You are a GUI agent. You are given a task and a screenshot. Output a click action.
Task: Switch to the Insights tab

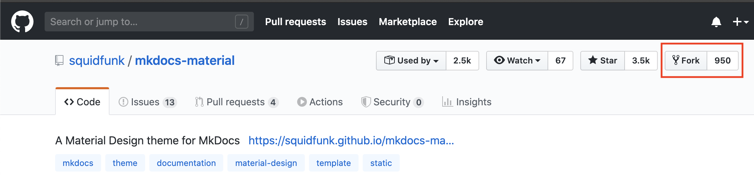[467, 102]
